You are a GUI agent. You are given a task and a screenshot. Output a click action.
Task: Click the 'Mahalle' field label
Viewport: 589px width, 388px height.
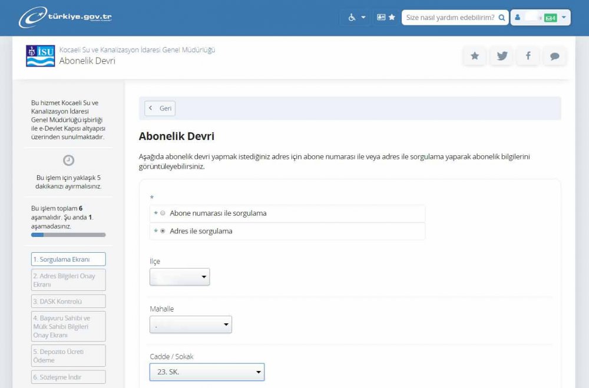click(x=161, y=309)
